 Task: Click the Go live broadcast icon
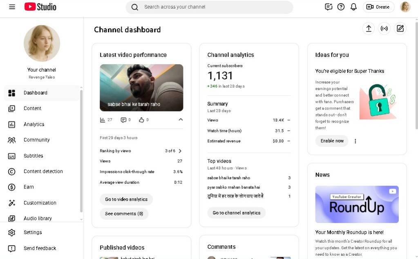coord(384,29)
